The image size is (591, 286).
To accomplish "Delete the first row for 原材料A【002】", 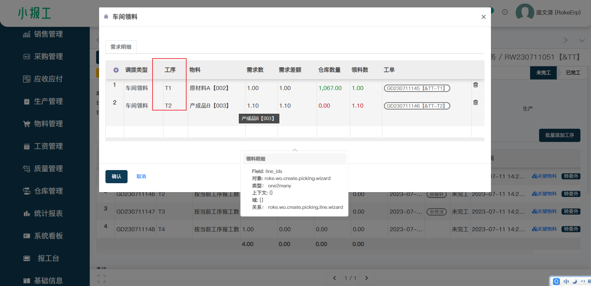I will click(x=476, y=85).
